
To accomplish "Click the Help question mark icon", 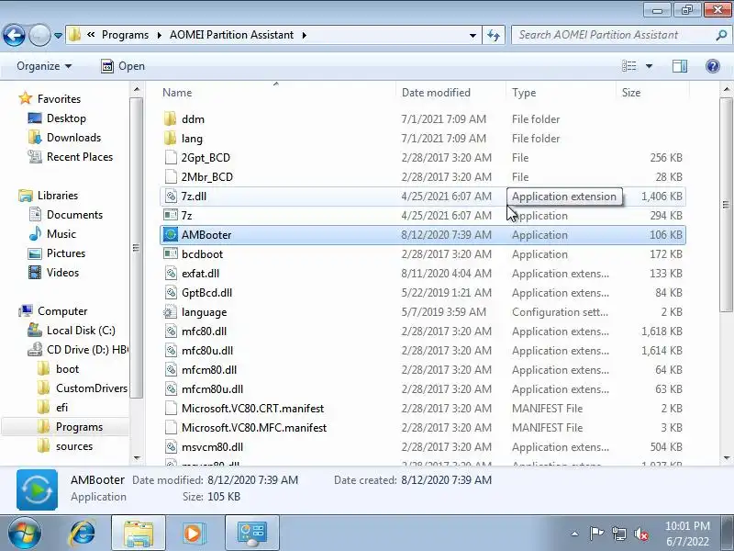I will (x=713, y=66).
